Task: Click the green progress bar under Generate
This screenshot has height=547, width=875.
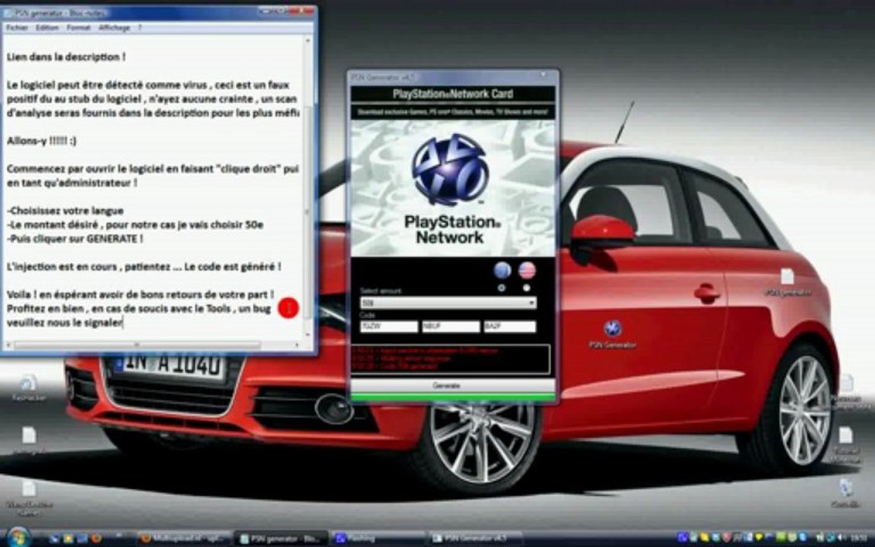Action: [453, 397]
